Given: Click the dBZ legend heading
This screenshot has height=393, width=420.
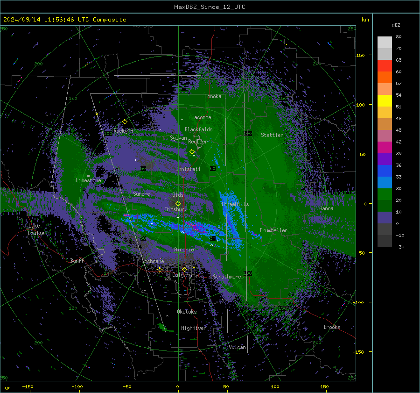Looking at the screenshot, I should tap(396, 25).
